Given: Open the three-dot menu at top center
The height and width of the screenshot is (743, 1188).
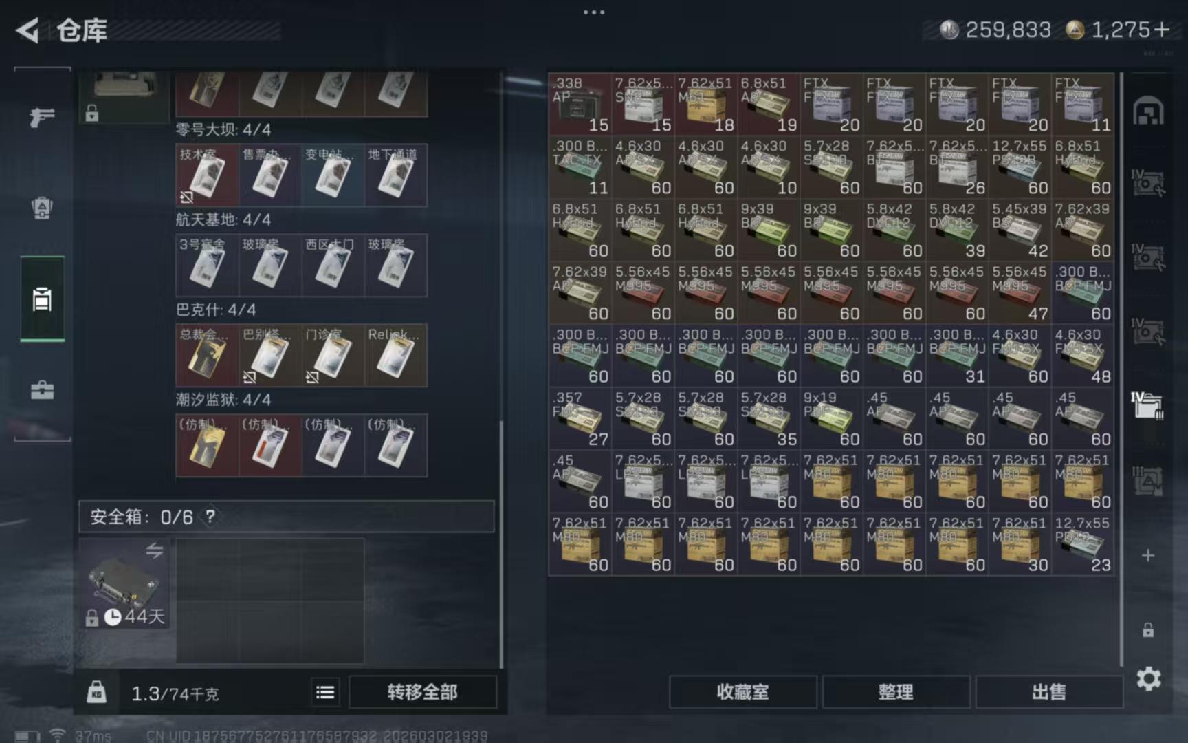Looking at the screenshot, I should (594, 12).
